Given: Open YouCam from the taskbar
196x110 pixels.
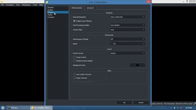Looking at the screenshot, I should click(x=18, y=108).
